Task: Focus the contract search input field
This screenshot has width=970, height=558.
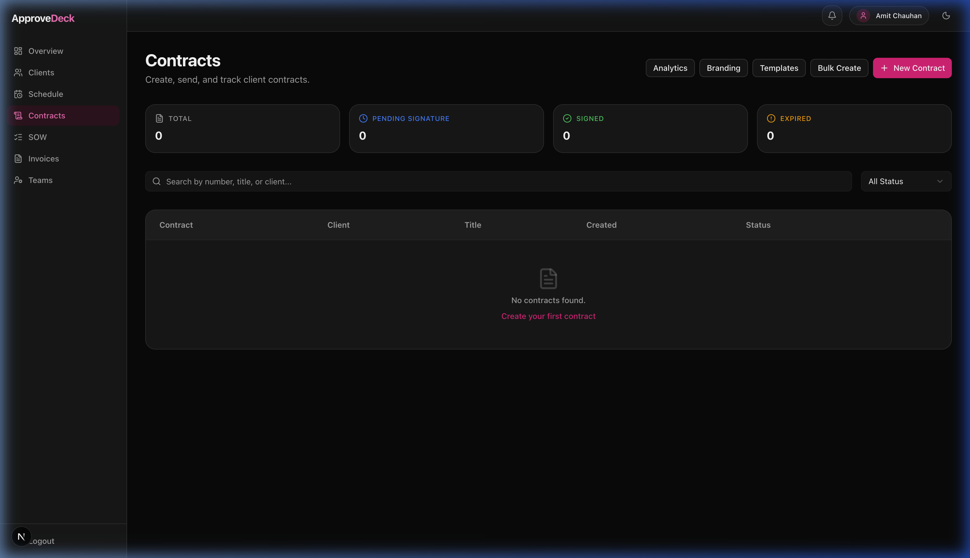Action: (499, 182)
